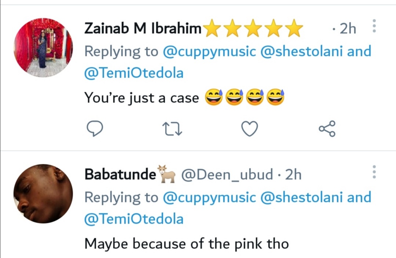Visit @TemiOtedola from Babatunde's reply
The image size is (396, 258).
point(134,219)
